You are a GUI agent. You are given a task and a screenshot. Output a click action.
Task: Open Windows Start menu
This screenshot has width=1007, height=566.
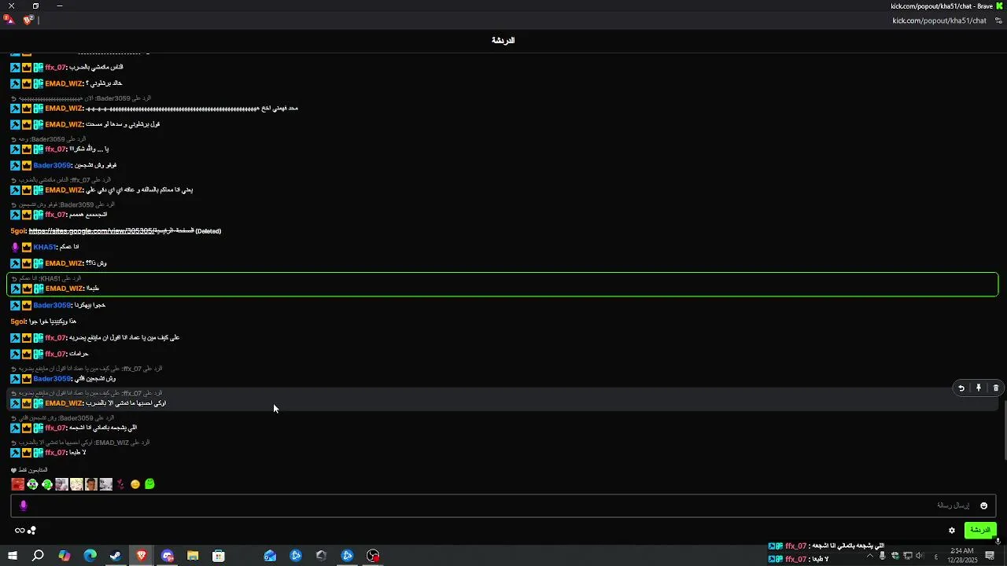(x=13, y=556)
